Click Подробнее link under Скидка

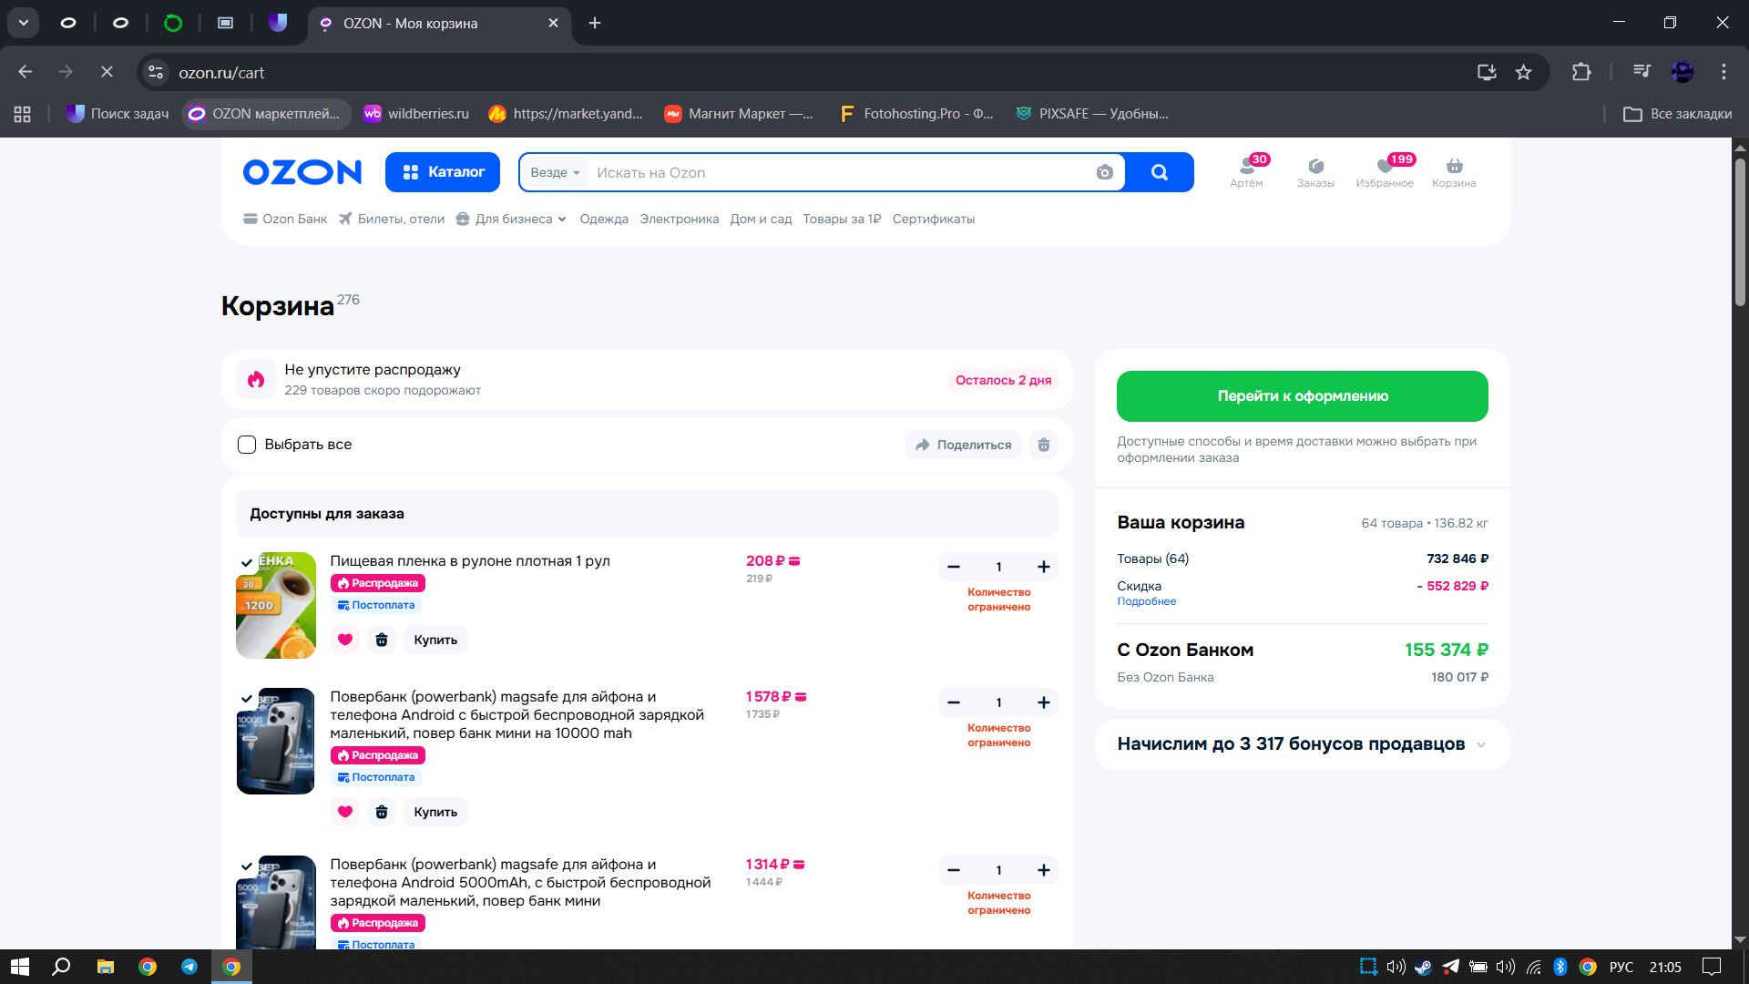(x=1146, y=601)
